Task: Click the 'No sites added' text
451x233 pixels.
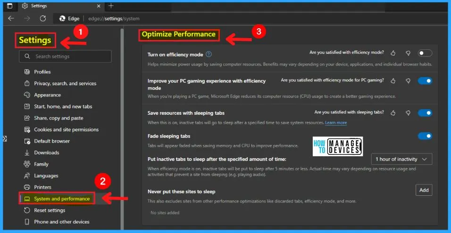Action: tap(165, 213)
